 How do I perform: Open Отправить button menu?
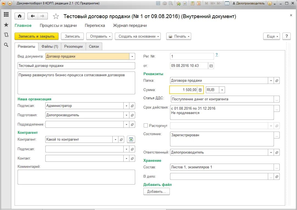pyautogui.click(x=99, y=36)
